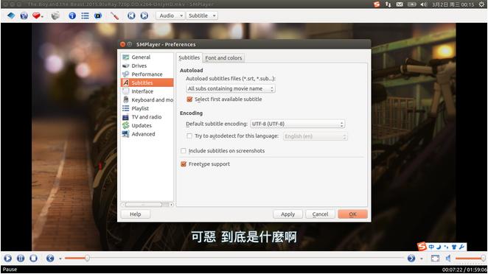Click the Cancel button in Preferences
Viewport: 488px width, 274px height.
(x=320, y=214)
